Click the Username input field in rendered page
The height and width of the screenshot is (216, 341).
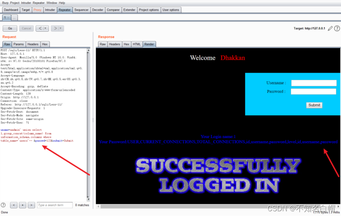click(x=314, y=83)
